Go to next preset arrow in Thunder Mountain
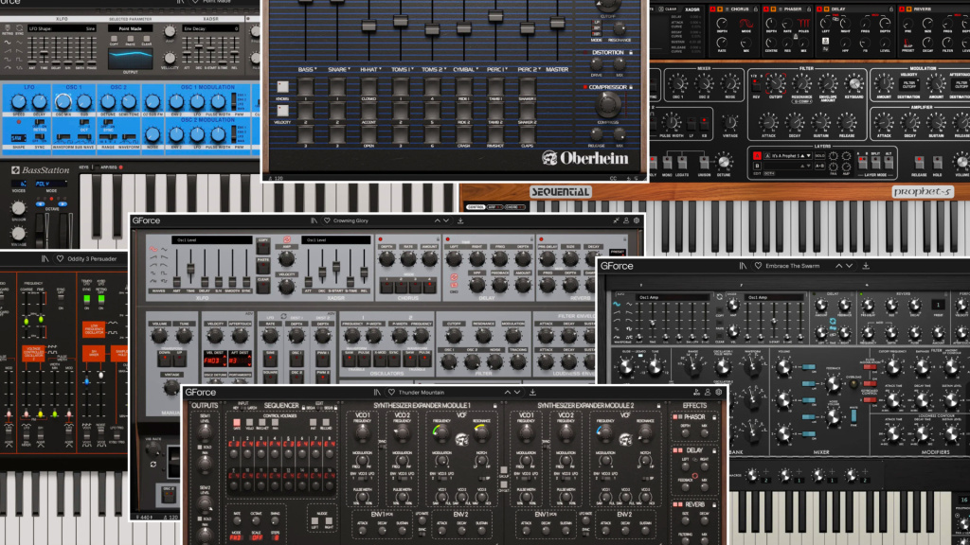 coord(517,393)
